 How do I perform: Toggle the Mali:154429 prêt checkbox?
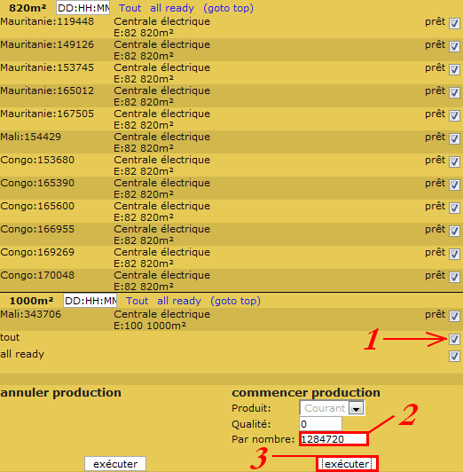click(454, 138)
